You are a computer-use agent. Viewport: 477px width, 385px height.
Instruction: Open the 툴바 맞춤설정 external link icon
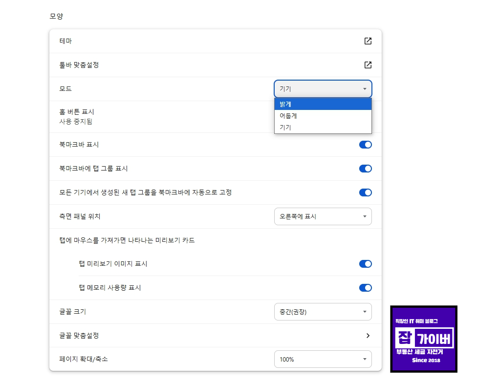coord(368,65)
